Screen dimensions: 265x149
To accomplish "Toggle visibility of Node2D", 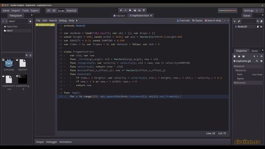I will (x=261, y=26).
